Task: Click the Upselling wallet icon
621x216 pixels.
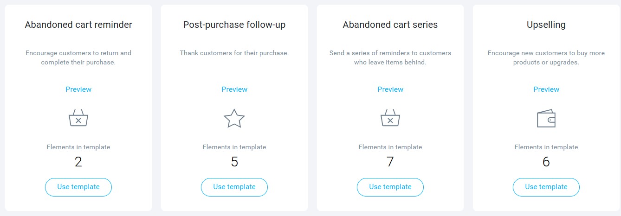Action: [x=546, y=119]
